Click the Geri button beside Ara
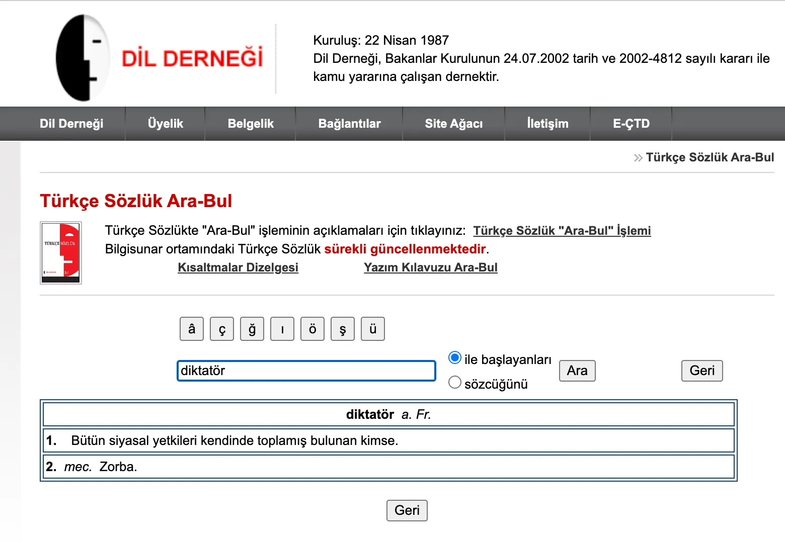 tap(702, 371)
